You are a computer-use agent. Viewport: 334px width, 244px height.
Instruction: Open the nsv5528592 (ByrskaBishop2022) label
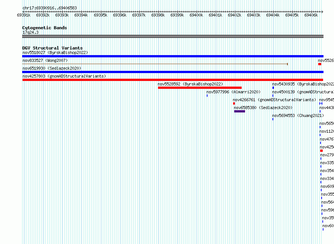point(190,84)
